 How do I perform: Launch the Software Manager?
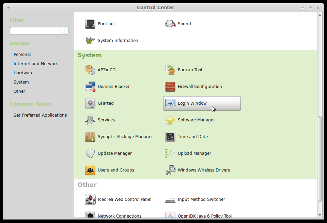[x=196, y=120]
